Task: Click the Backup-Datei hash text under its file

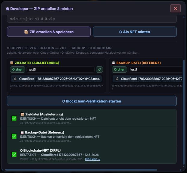Action: 147,87
